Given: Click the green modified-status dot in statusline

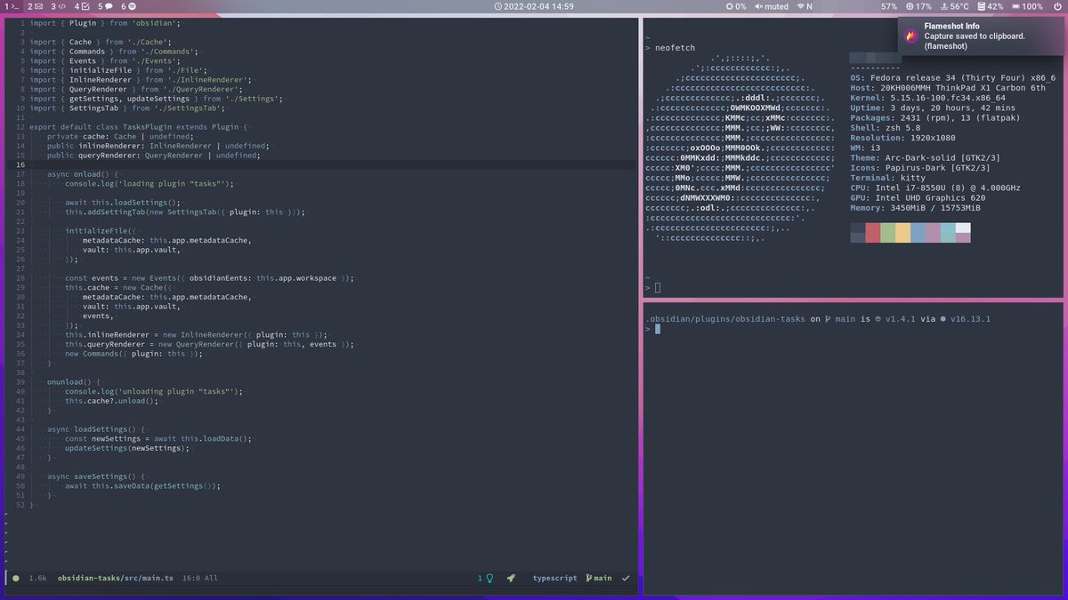Looking at the screenshot, I should tap(15, 578).
